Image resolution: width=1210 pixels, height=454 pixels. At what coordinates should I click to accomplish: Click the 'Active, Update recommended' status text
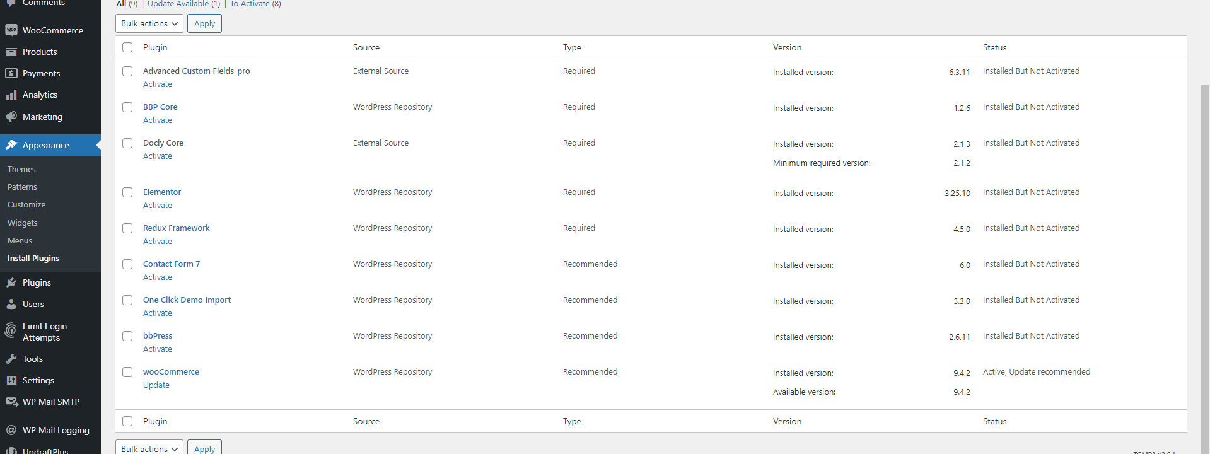(1036, 372)
